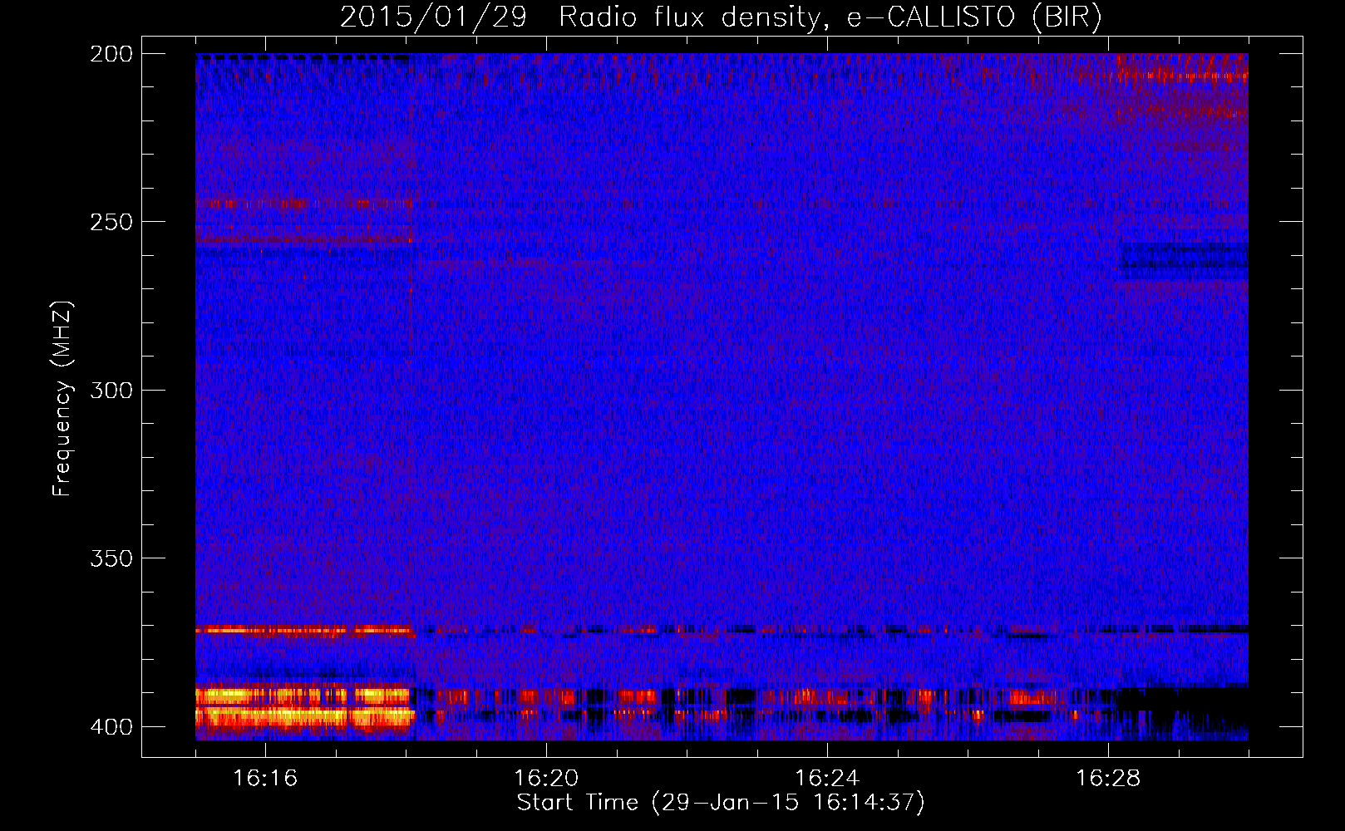The height and width of the screenshot is (831, 1345).
Task: Click the 200 frequency tick label
Action: [x=111, y=53]
